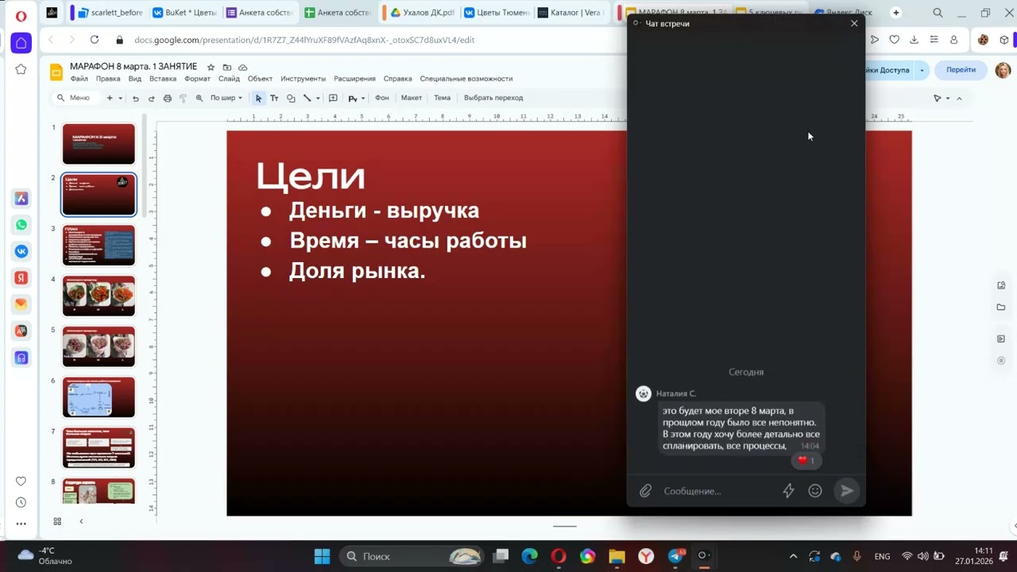Viewport: 1017px width, 572px height.
Task: Add the heart reaction on Наталия's message
Action: pos(806,461)
